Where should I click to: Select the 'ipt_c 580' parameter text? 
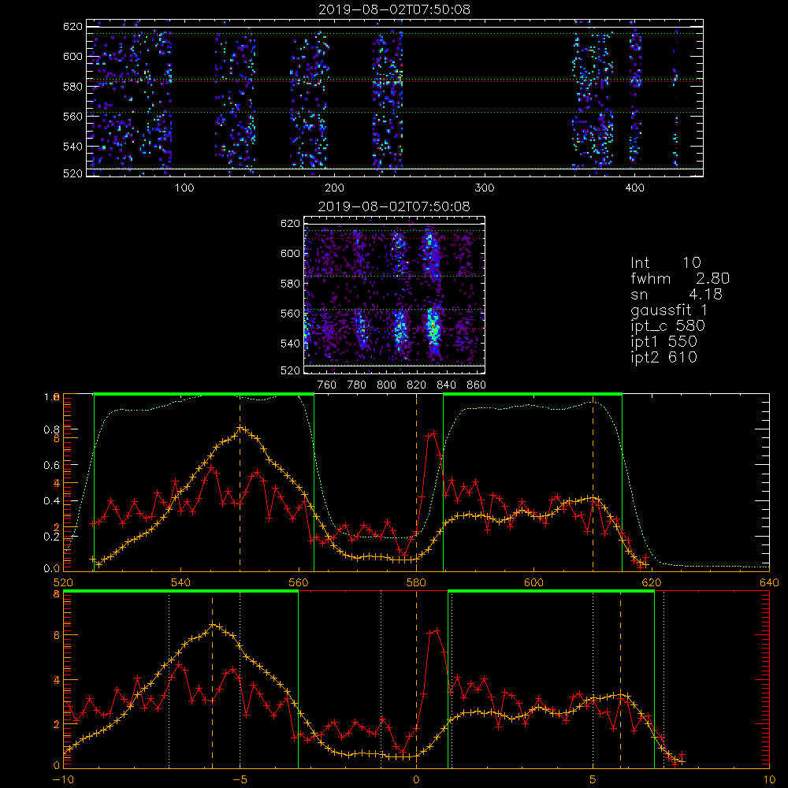pyautogui.click(x=668, y=326)
